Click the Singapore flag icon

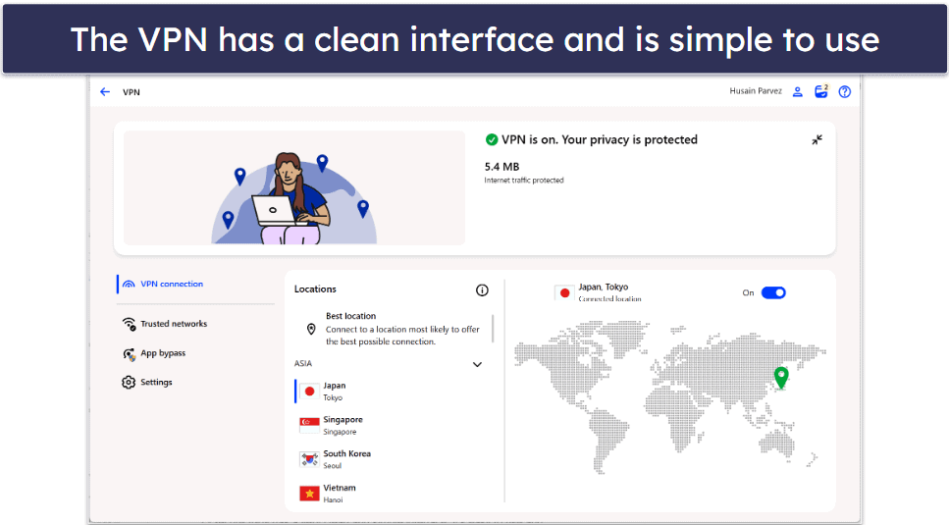[309, 425]
